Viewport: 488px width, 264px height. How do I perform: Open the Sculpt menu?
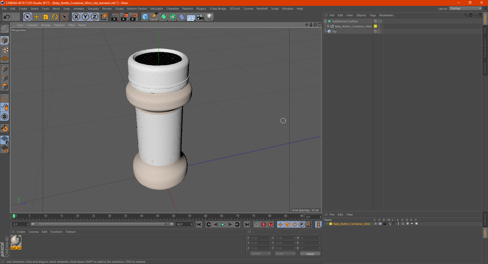(x=119, y=9)
